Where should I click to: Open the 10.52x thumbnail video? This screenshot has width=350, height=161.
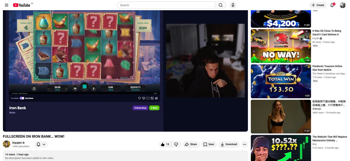281,148
